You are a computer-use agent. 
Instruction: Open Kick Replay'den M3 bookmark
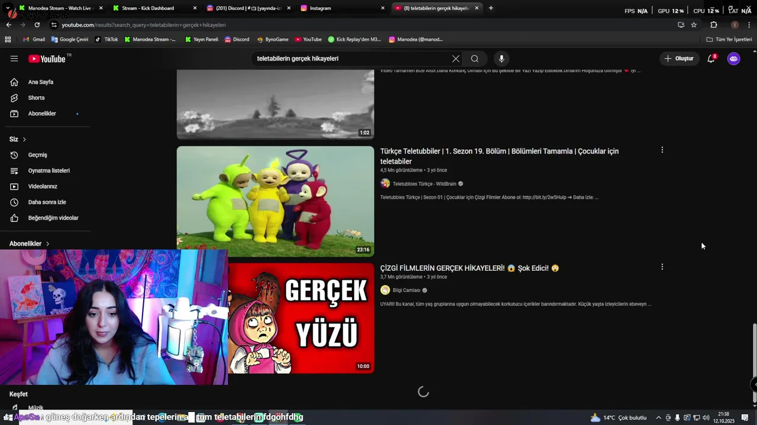(354, 40)
